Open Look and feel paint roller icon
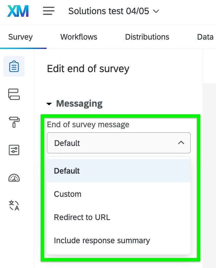This screenshot has width=216, height=268. tap(14, 122)
